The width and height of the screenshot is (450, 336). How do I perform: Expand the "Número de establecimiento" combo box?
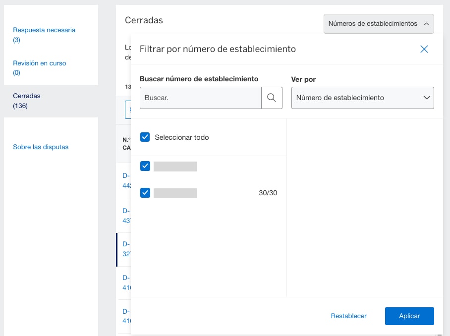[x=362, y=98]
